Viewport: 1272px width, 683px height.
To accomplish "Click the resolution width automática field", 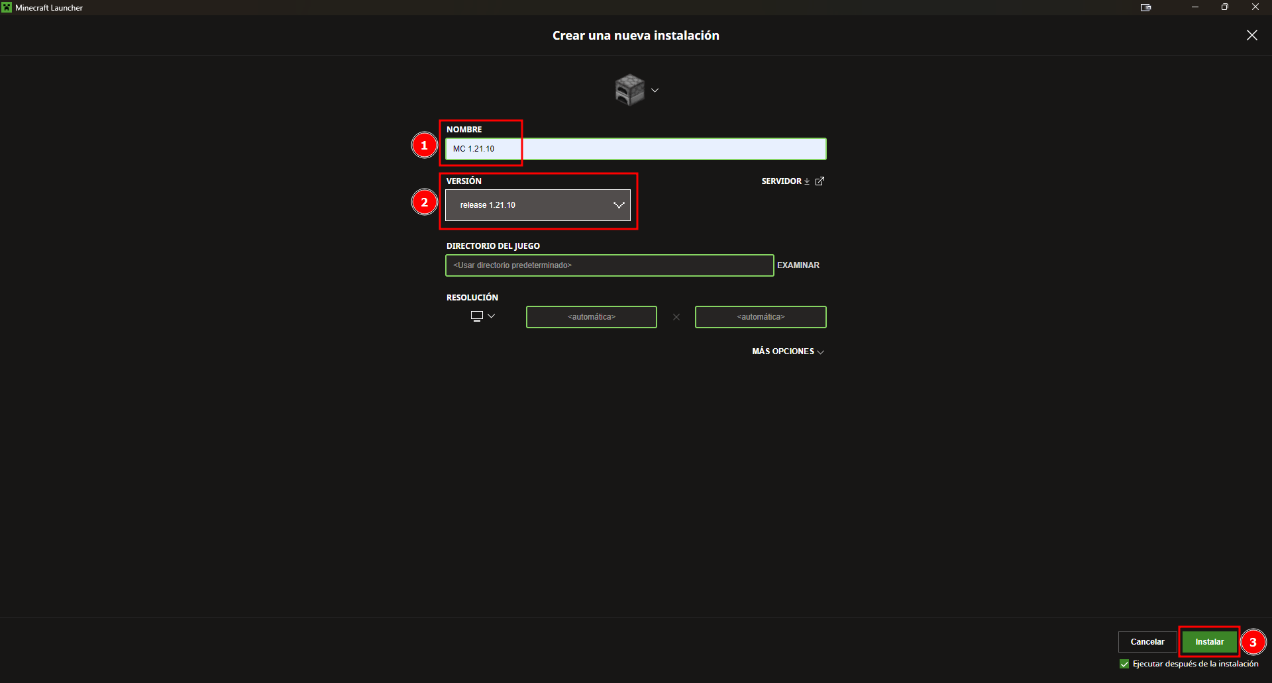I will click(591, 317).
